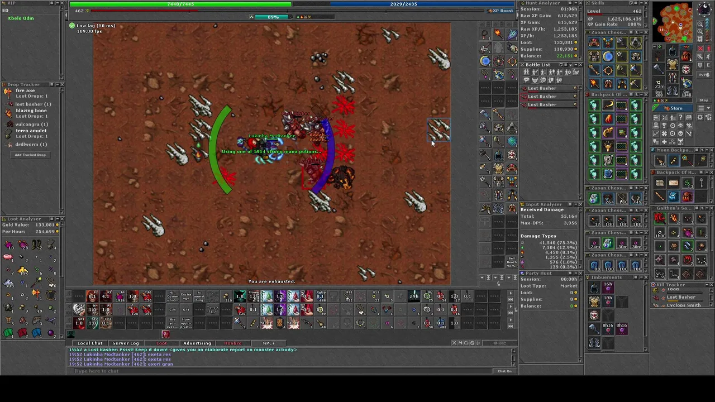Zoom in the minimap with magnifier icon
The image size is (715, 402).
700,31
